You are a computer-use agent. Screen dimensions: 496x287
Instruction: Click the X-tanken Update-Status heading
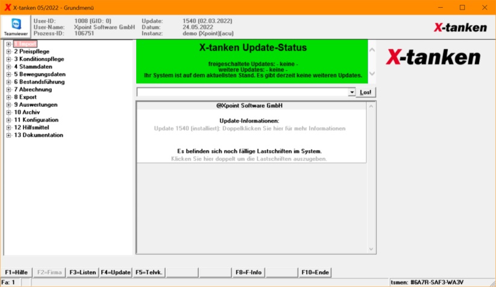point(253,48)
